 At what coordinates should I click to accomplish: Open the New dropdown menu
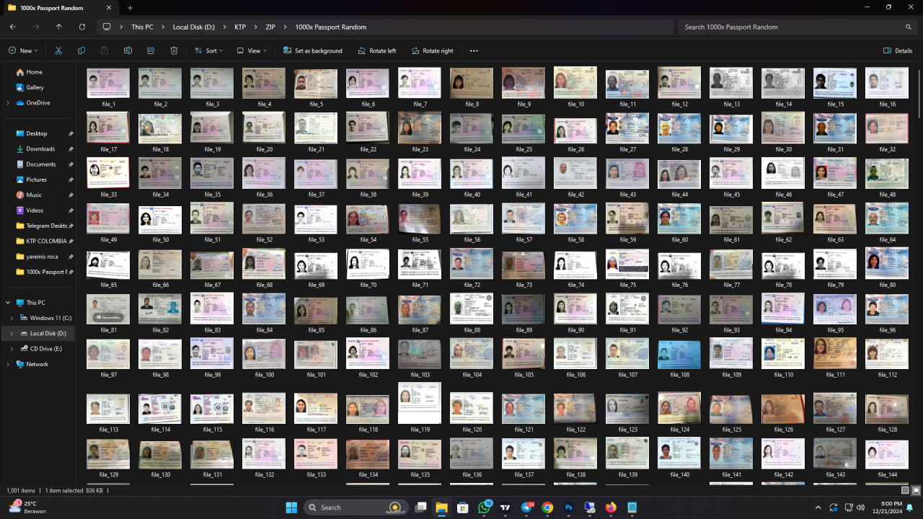coord(23,50)
